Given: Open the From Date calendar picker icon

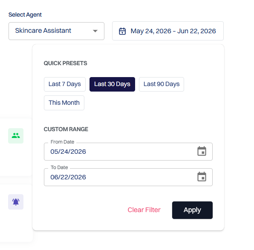Looking at the screenshot, I should [202, 151].
